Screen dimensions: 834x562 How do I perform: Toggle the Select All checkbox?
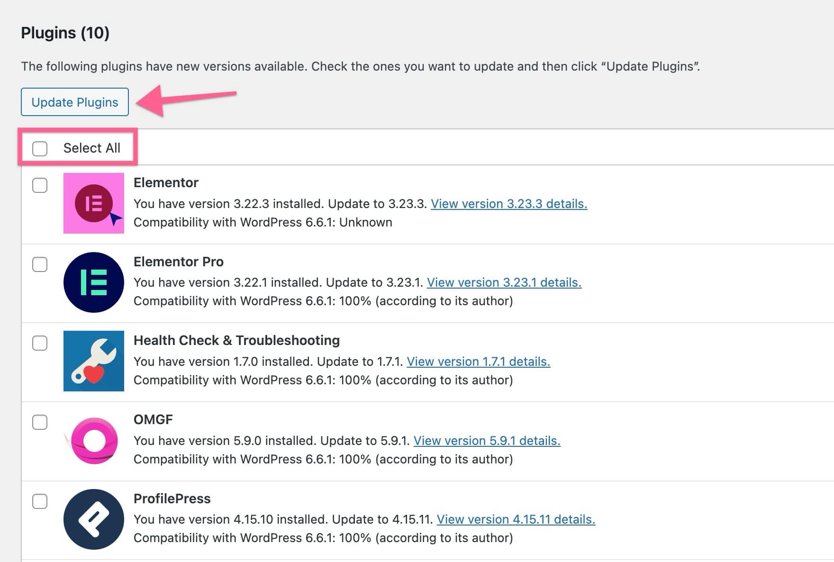(x=40, y=148)
